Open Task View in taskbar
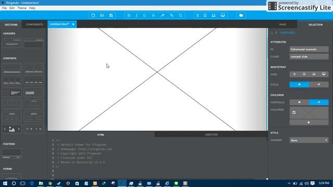Image resolution: width=333 pixels, height=187 pixels. click(23, 183)
